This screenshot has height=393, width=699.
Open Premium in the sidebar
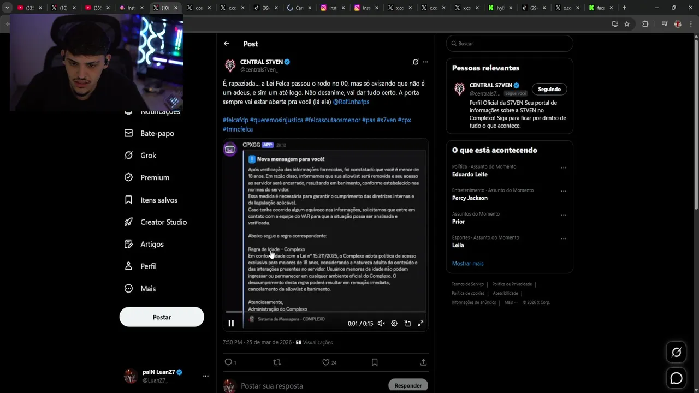coord(147,177)
